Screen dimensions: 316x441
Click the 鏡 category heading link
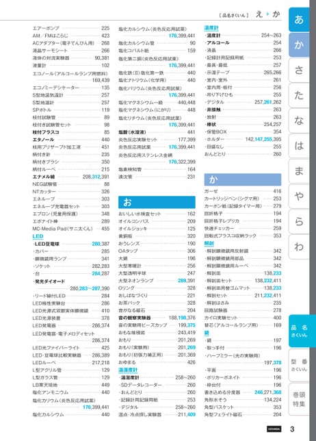click(207, 333)
